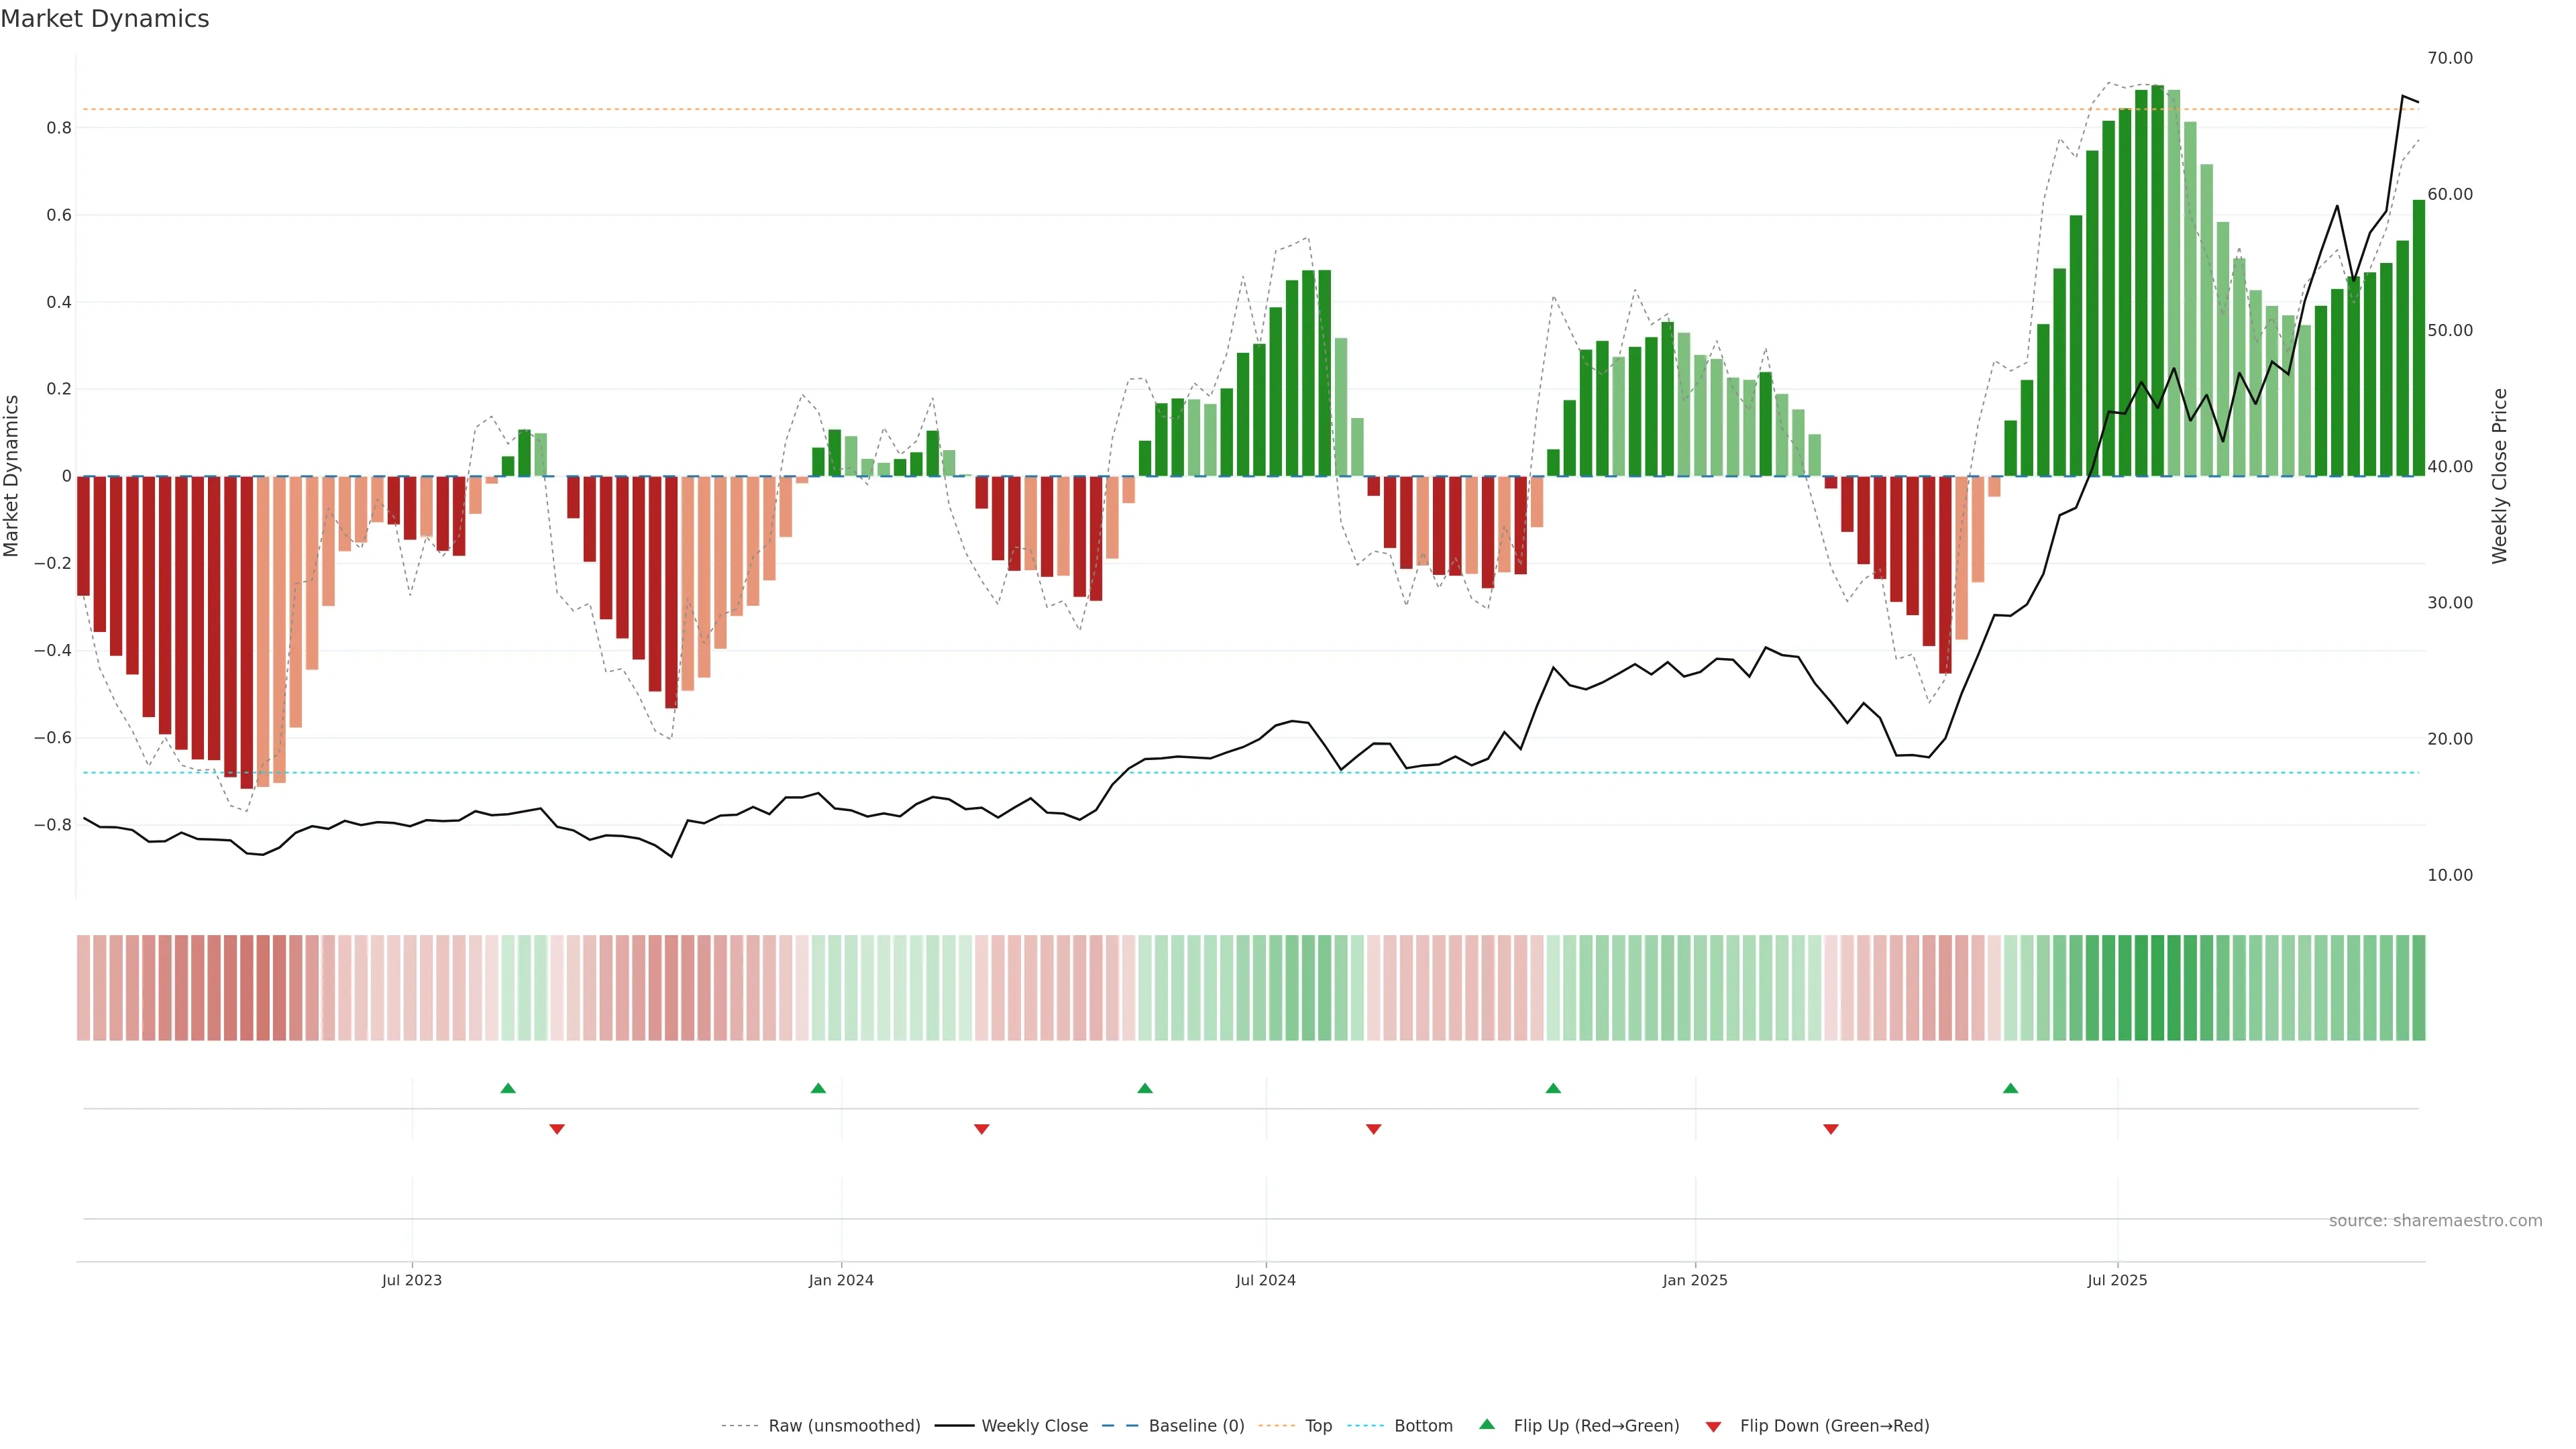
Task: Click the Jul 2024 x-axis label
Action: 1265,1280
